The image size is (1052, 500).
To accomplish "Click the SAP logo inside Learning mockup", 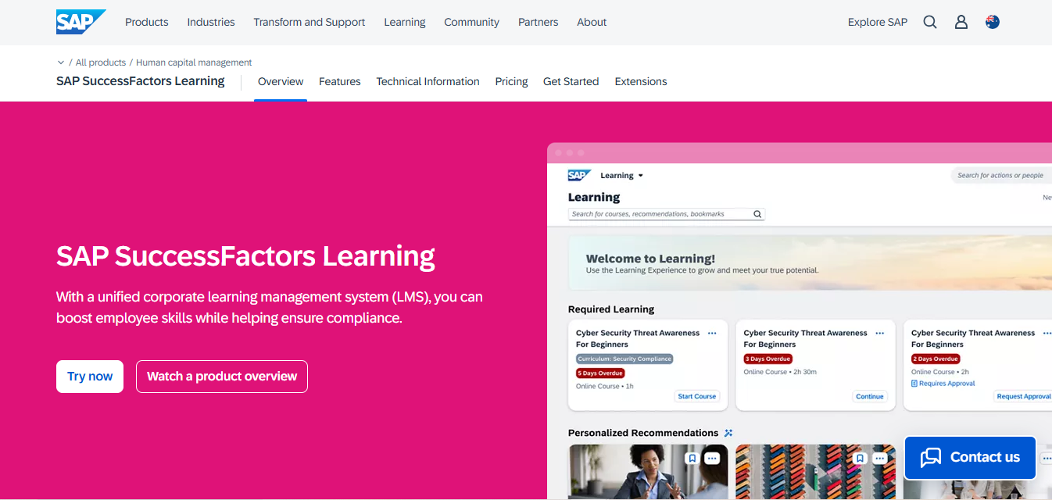I will point(579,176).
